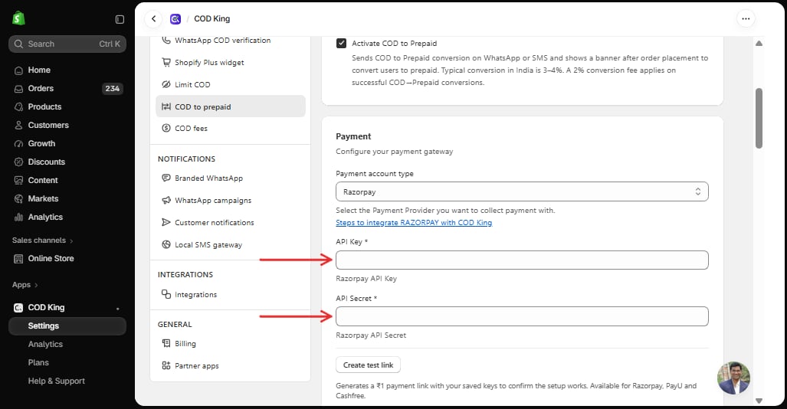787x409 pixels.
Task: Click the Limit COD icon
Action: tap(166, 84)
